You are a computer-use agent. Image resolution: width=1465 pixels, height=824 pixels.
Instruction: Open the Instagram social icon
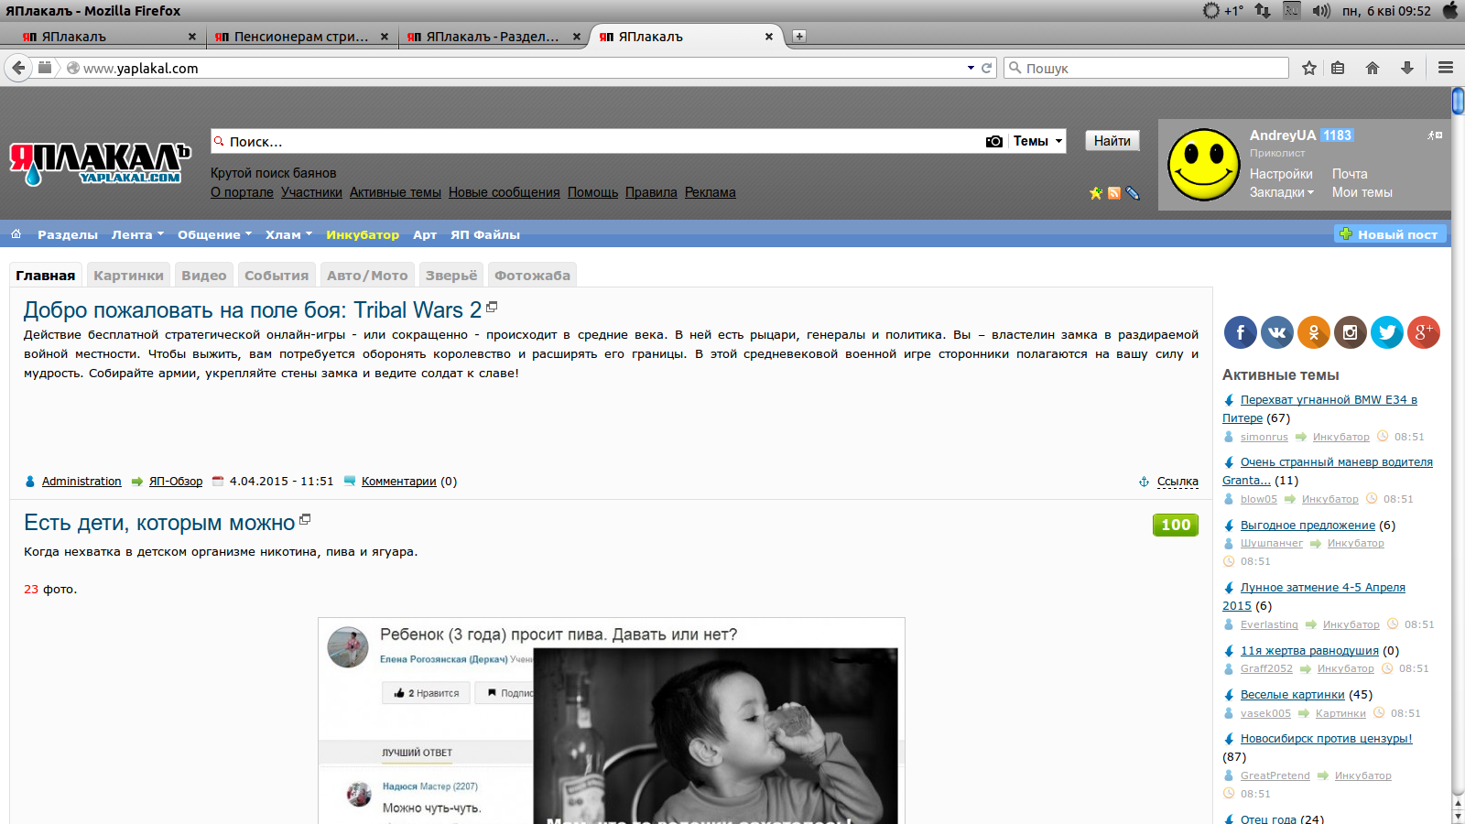[1351, 332]
